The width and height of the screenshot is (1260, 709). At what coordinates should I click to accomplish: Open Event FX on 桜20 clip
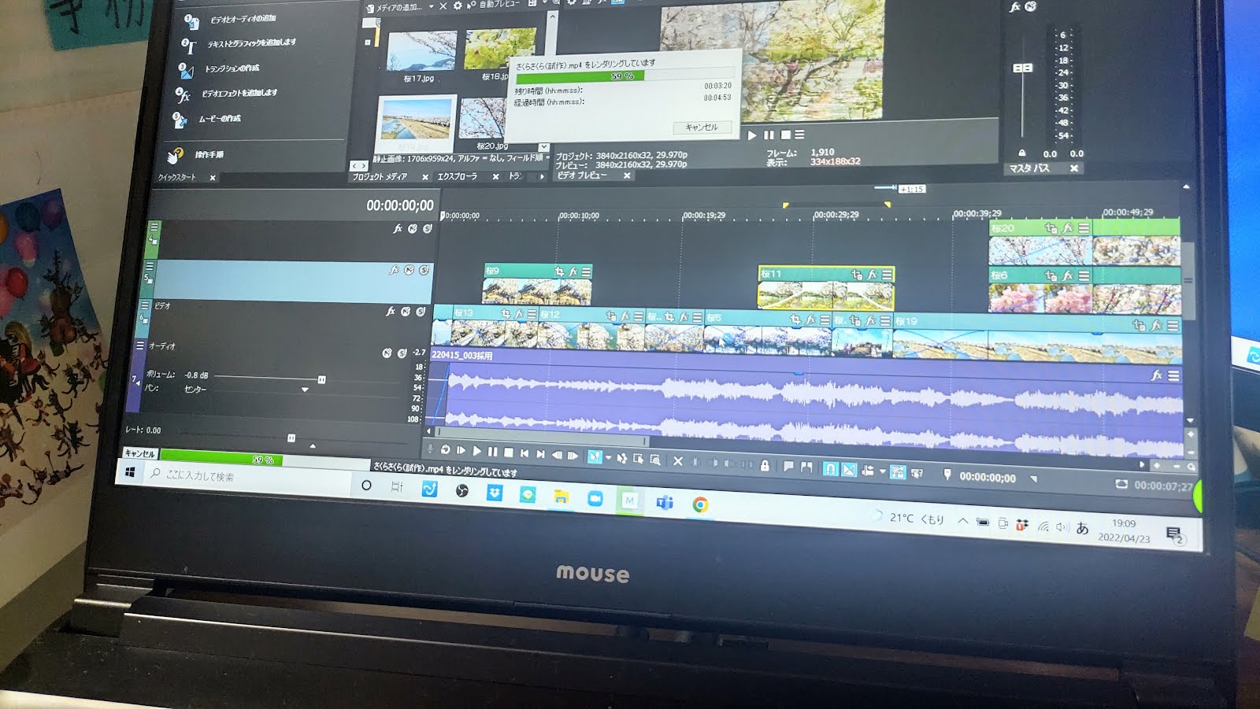(x=1068, y=228)
